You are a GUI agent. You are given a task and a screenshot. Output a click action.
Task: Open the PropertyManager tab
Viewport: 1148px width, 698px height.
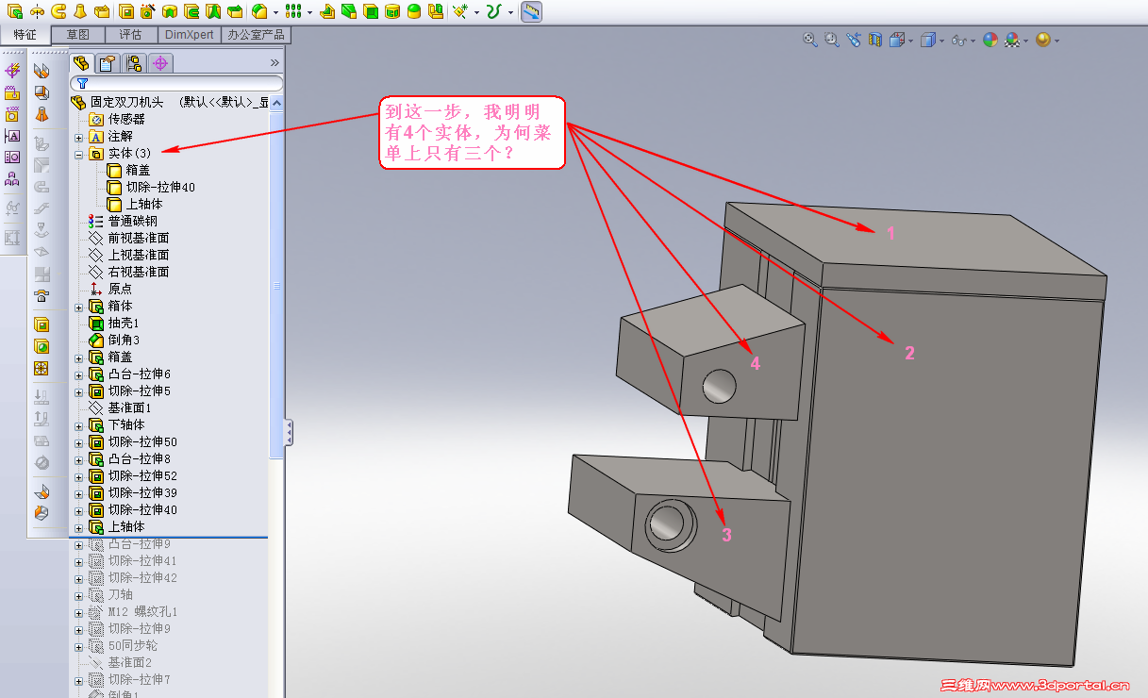coord(108,63)
